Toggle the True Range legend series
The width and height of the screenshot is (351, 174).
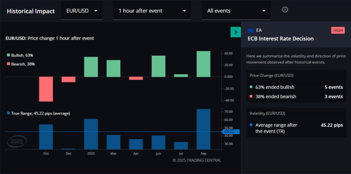point(38,113)
